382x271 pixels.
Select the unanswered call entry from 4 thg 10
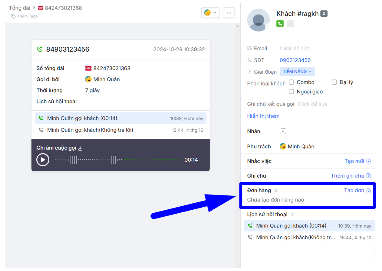click(120, 130)
